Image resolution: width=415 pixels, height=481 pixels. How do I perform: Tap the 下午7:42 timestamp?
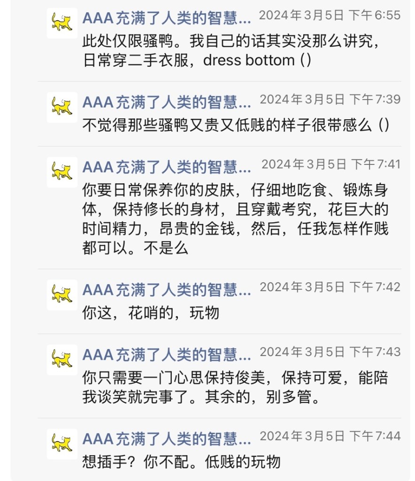coord(330,287)
